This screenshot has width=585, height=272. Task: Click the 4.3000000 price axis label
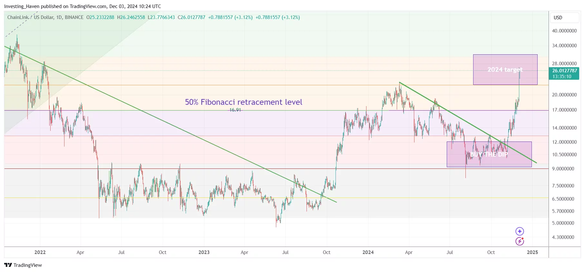tap(563, 237)
